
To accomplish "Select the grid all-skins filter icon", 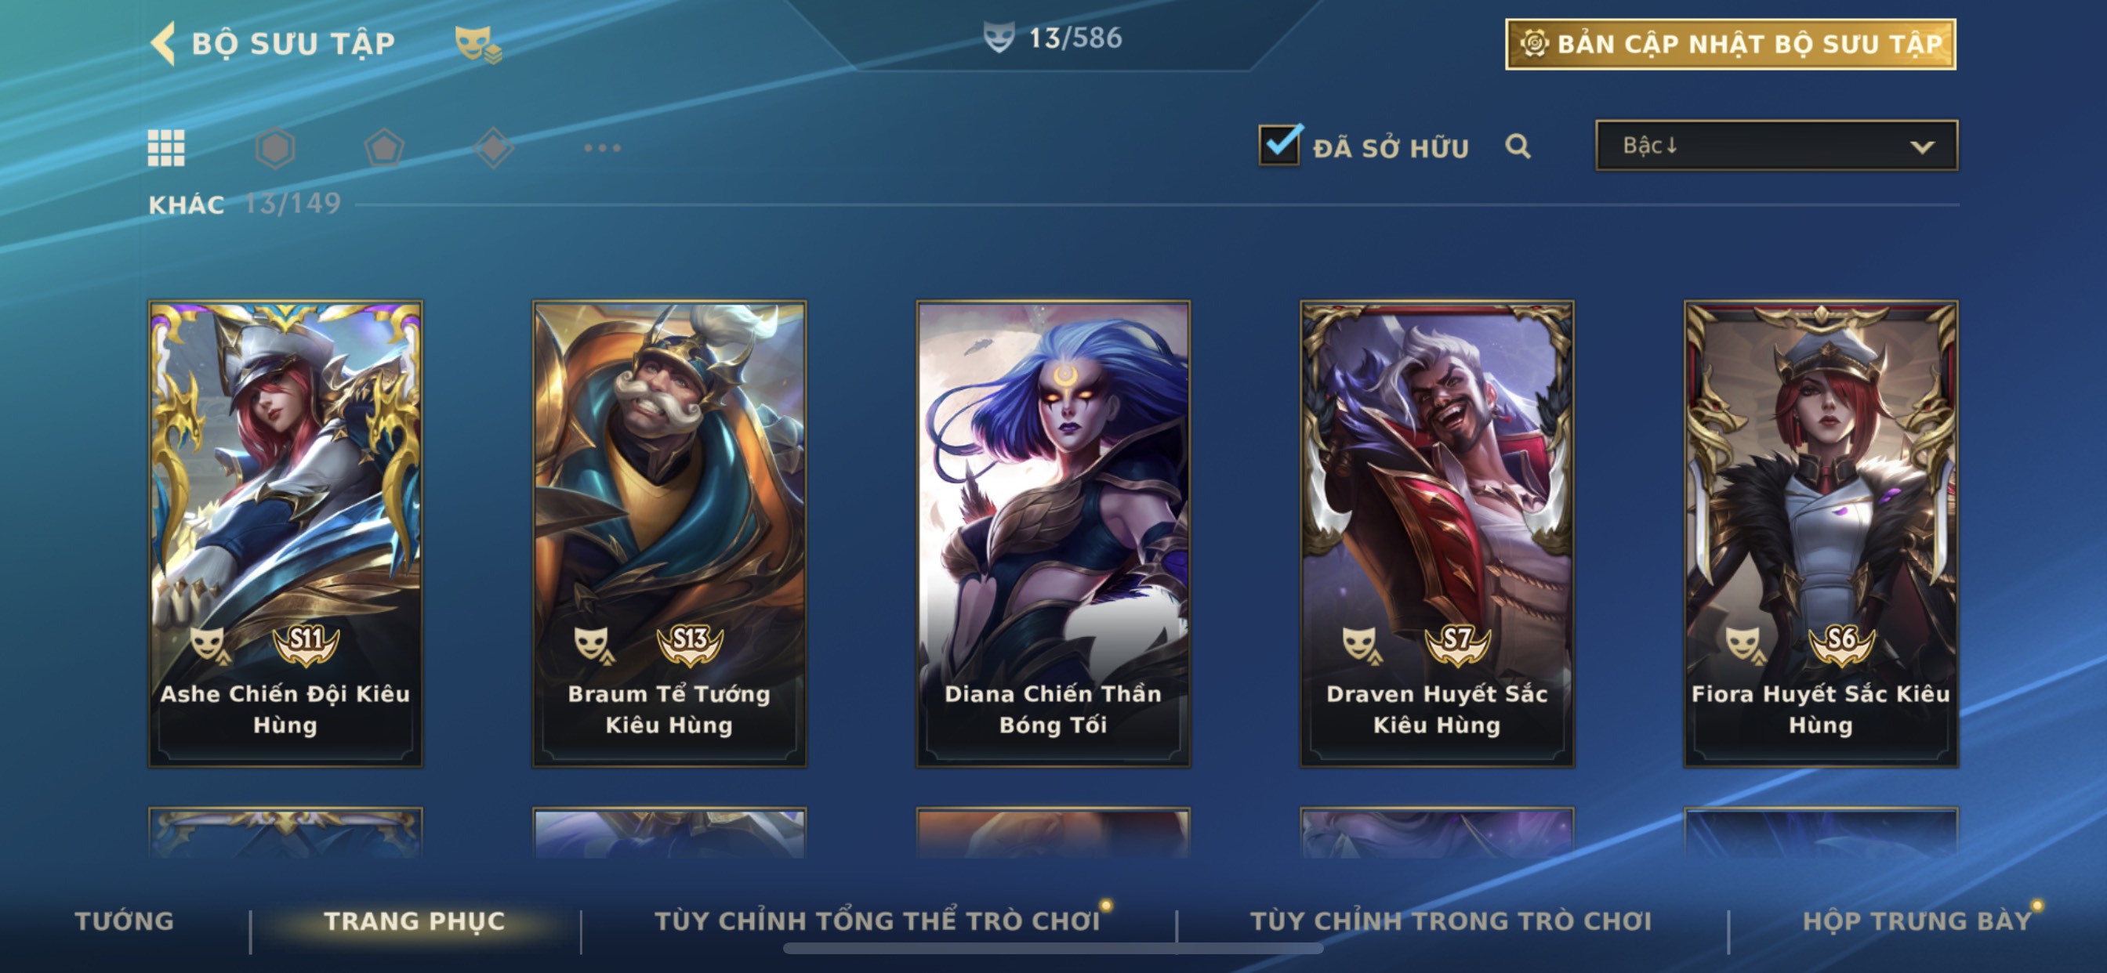I will 166,148.
